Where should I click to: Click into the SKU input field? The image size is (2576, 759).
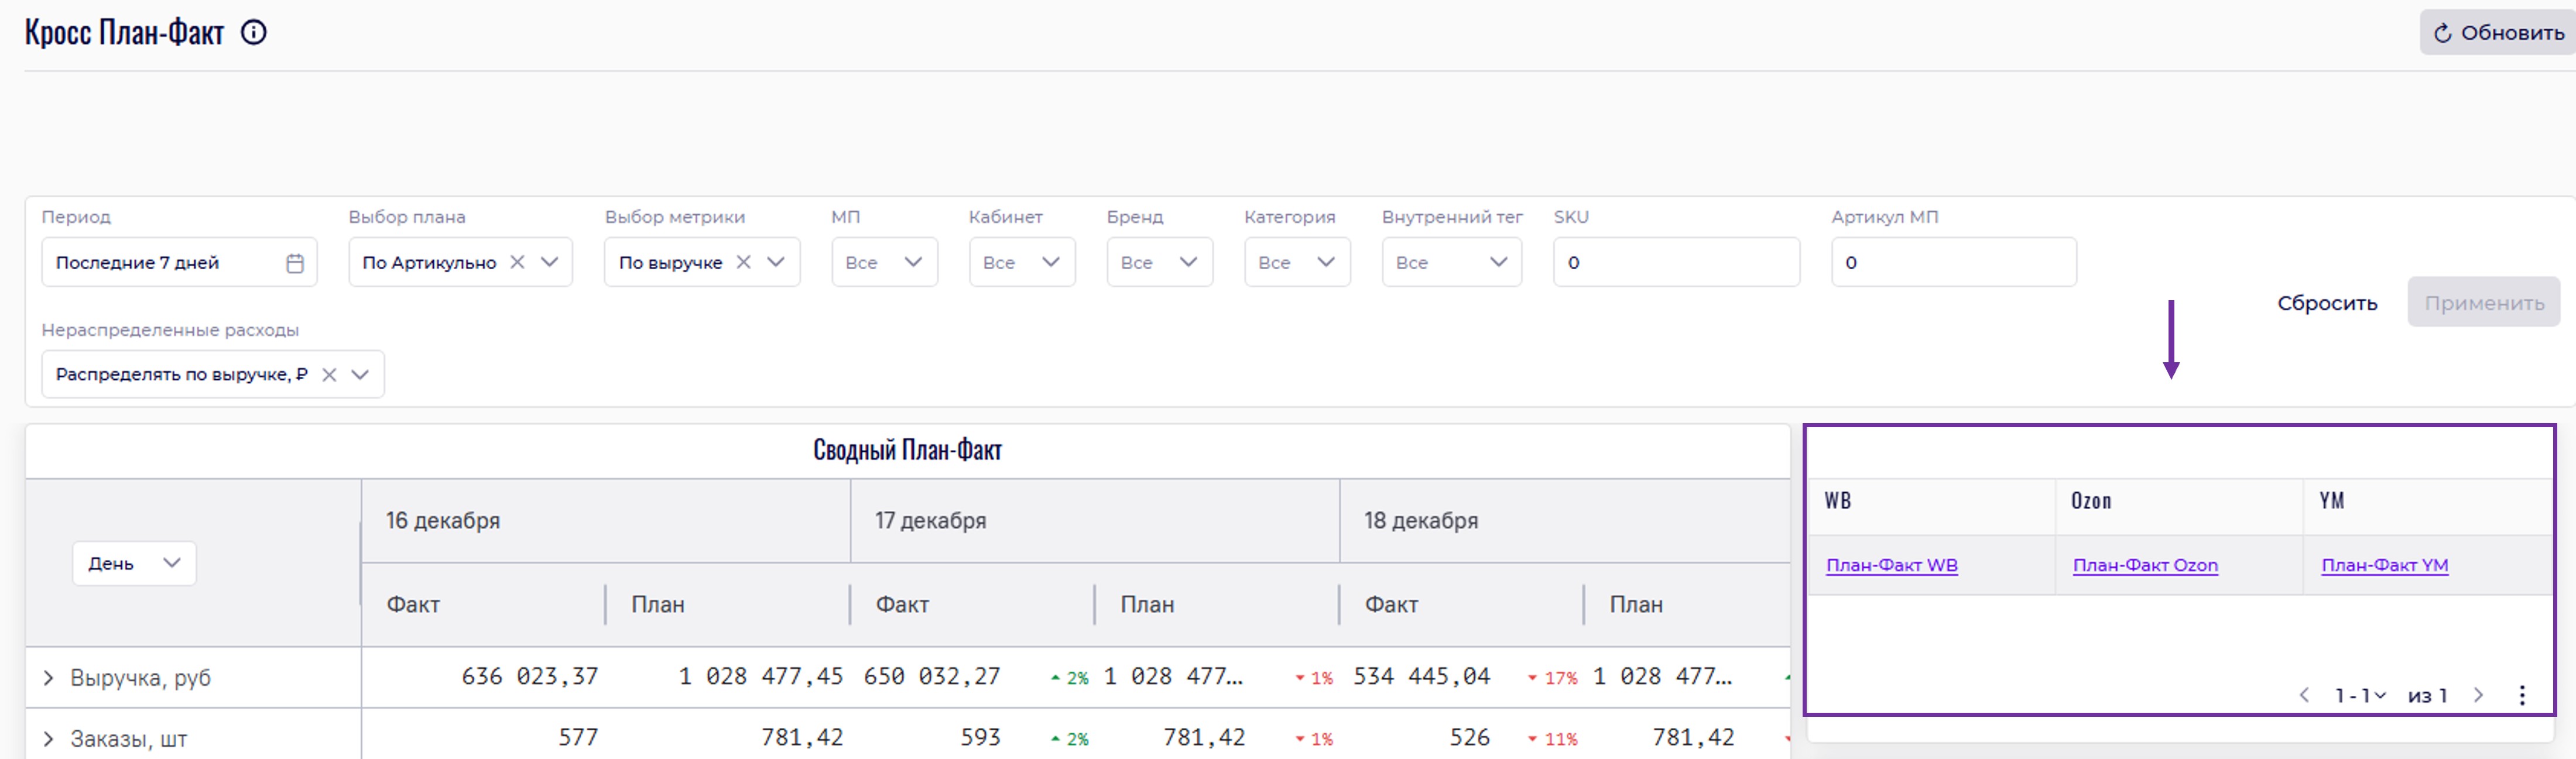click(x=1676, y=262)
